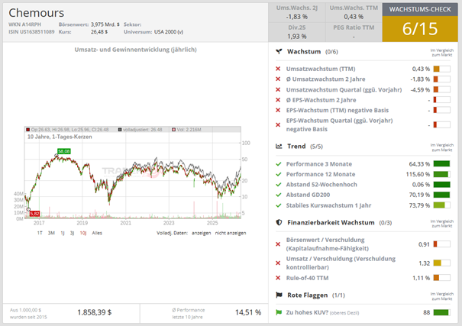Click red X next to Ø Umsatzwachstum 2 Jahre
Viewport: 462px width, 326px height.
click(278, 79)
